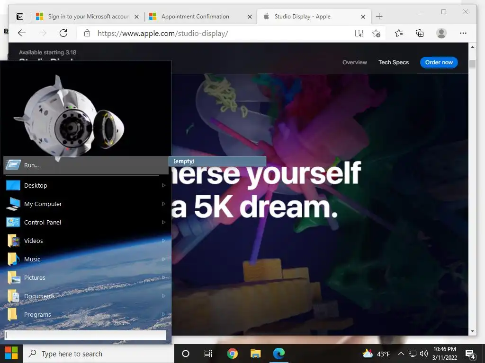Close the Sign in to Microsoft account tab
The width and height of the screenshot is (485, 363).
click(x=136, y=17)
